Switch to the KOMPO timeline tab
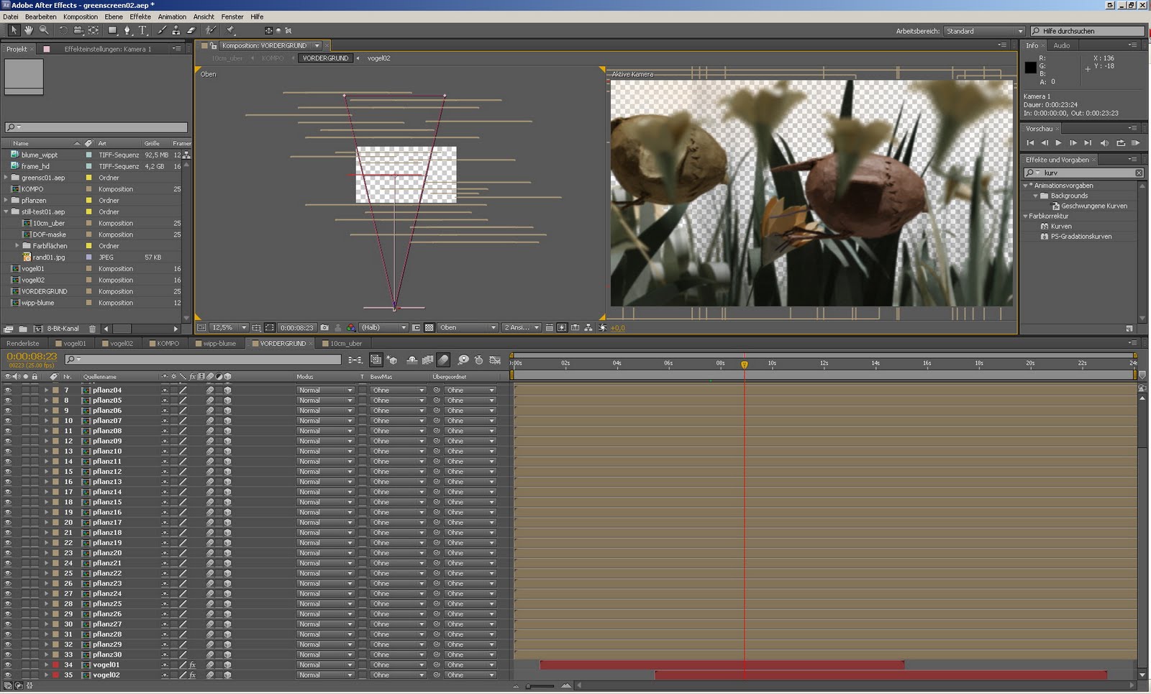This screenshot has width=1151, height=694. (168, 344)
